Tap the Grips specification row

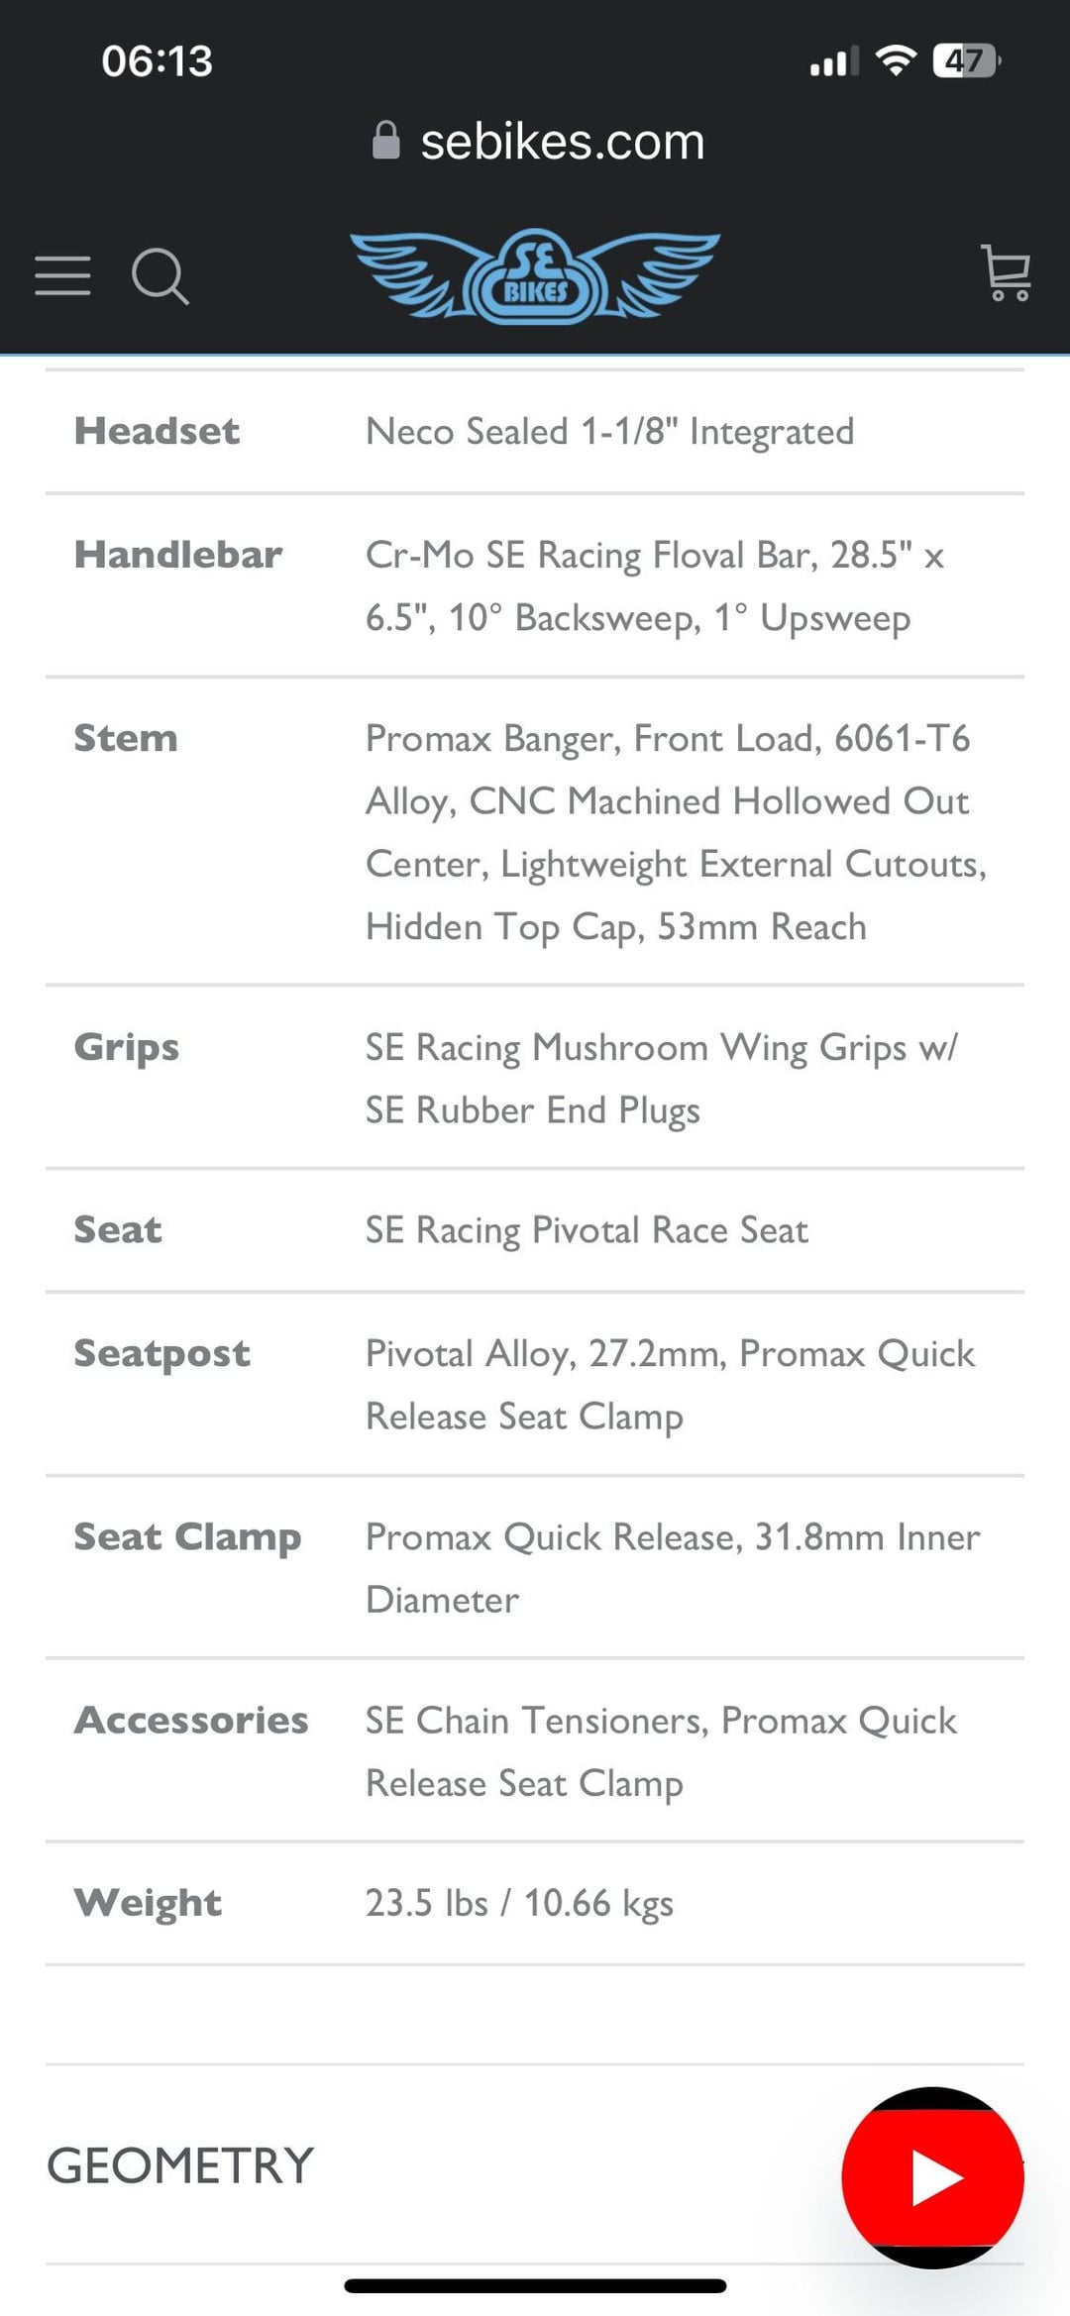click(535, 1078)
